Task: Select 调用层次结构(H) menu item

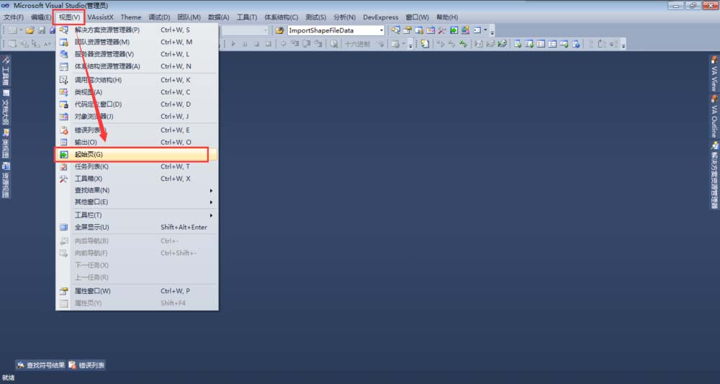Action: coord(136,80)
